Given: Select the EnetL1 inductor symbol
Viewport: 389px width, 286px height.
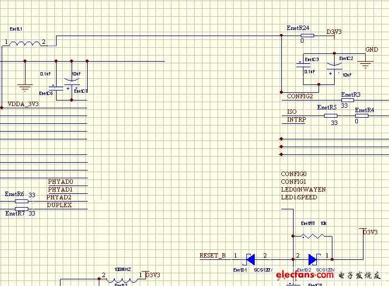Looking at the screenshot, I should [x=25, y=44].
